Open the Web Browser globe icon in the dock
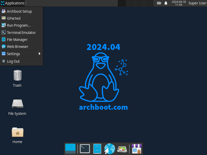This screenshot has height=155, width=207. click(x=109, y=149)
